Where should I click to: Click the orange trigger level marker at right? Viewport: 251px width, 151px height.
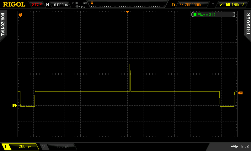tap(240, 93)
